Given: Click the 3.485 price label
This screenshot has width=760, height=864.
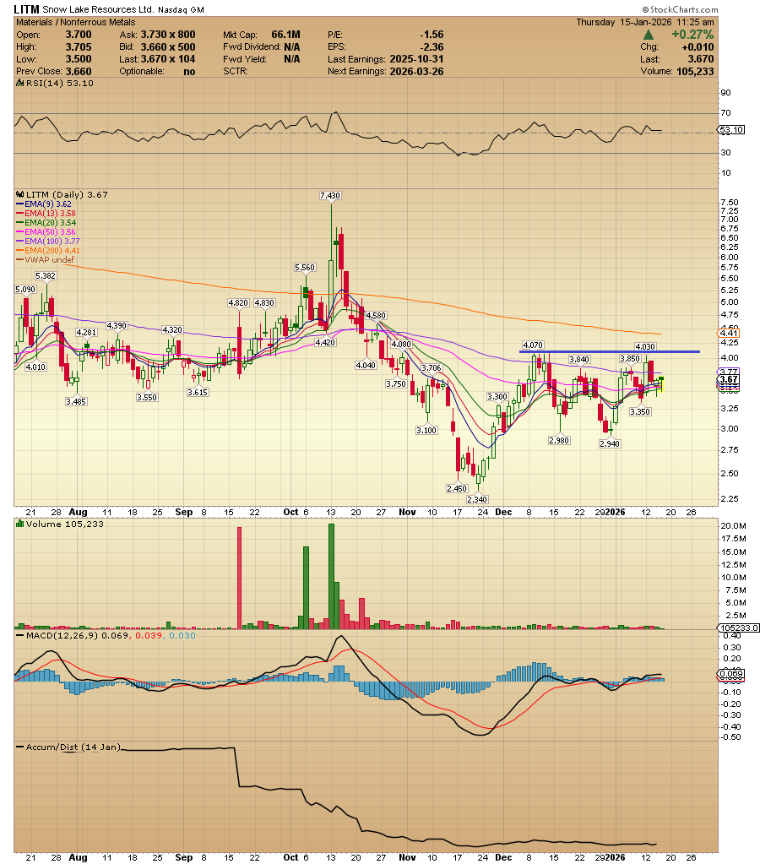Looking at the screenshot, I should (76, 402).
